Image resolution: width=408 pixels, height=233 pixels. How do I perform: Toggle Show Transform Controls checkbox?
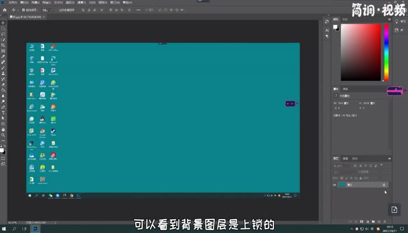pos(57,10)
